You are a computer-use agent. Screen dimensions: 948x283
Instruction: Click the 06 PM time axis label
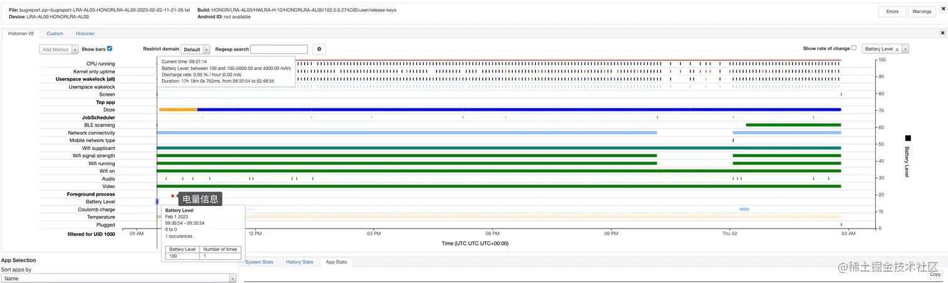tap(493, 234)
